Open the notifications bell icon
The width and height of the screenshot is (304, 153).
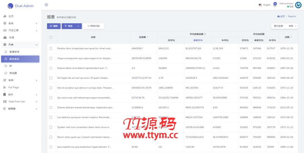tap(275, 5)
